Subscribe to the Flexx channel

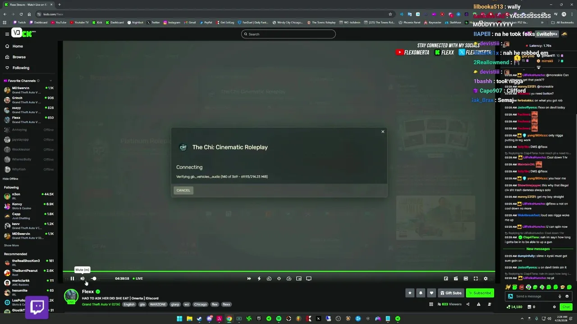click(x=480, y=293)
